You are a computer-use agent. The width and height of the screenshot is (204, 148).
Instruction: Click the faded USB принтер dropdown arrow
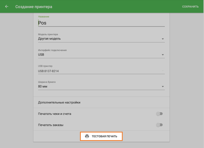click(x=163, y=71)
